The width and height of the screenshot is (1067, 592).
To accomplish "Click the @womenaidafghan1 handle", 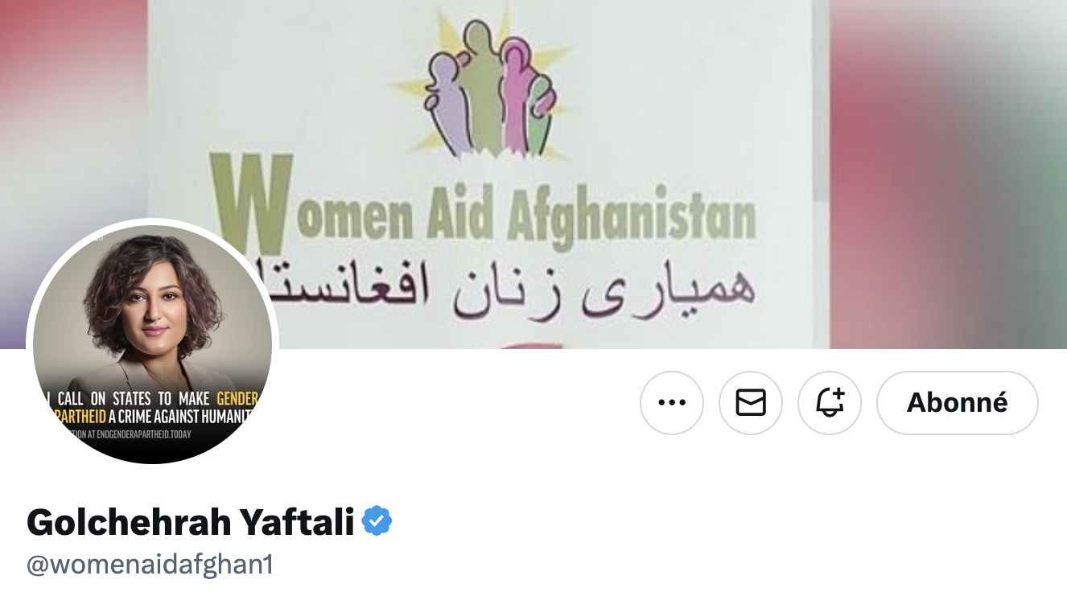I will click(150, 565).
